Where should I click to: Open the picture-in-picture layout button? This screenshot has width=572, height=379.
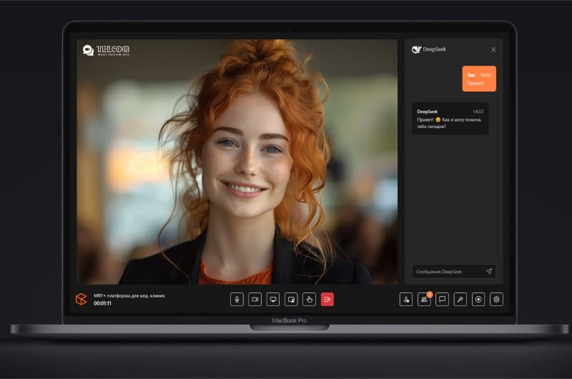[x=291, y=300]
